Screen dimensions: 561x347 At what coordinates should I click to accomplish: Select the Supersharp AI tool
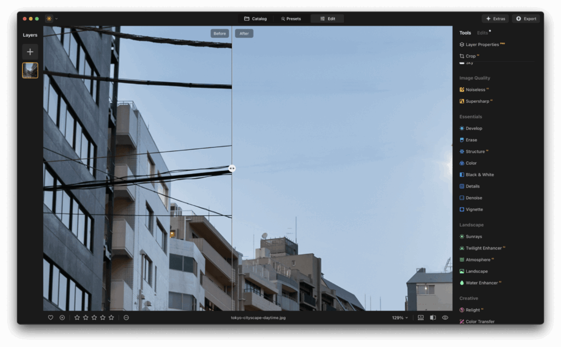coord(477,101)
